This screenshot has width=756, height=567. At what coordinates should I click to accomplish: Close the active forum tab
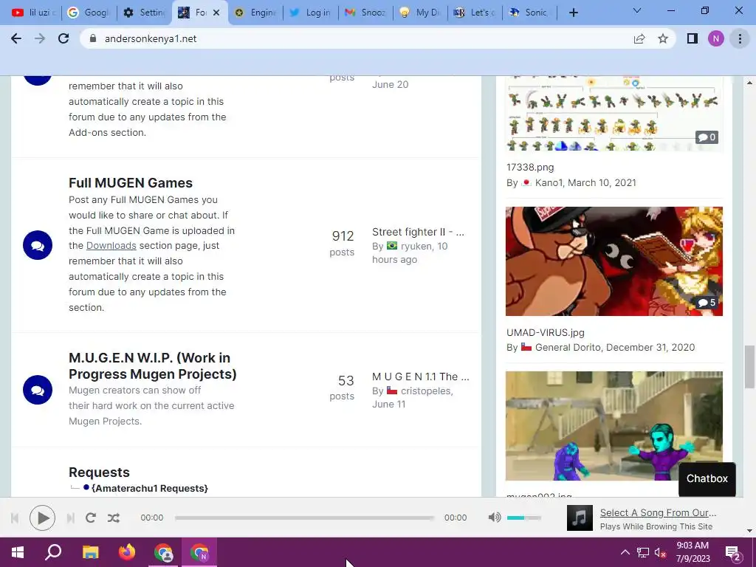pos(216,13)
